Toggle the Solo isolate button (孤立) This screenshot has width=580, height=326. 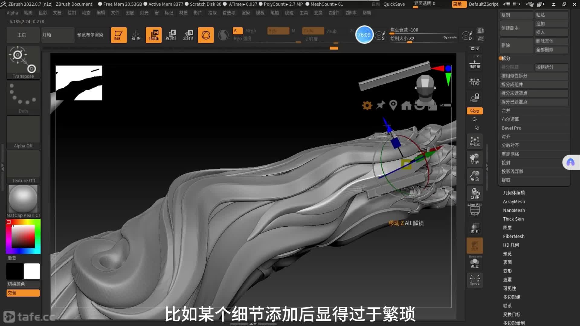coord(475,263)
